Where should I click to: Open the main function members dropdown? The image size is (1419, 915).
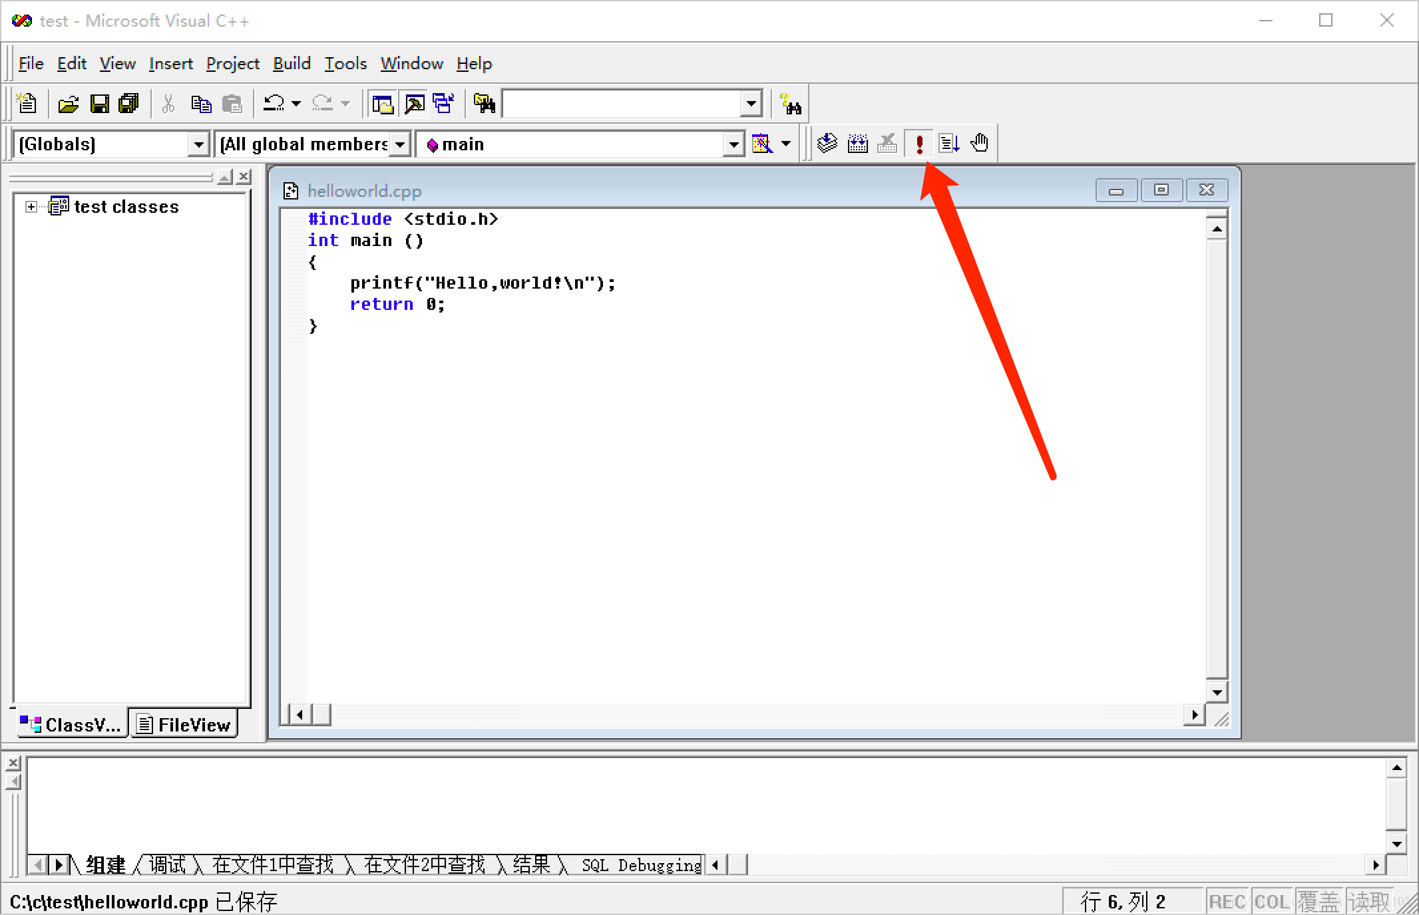pyautogui.click(x=733, y=144)
